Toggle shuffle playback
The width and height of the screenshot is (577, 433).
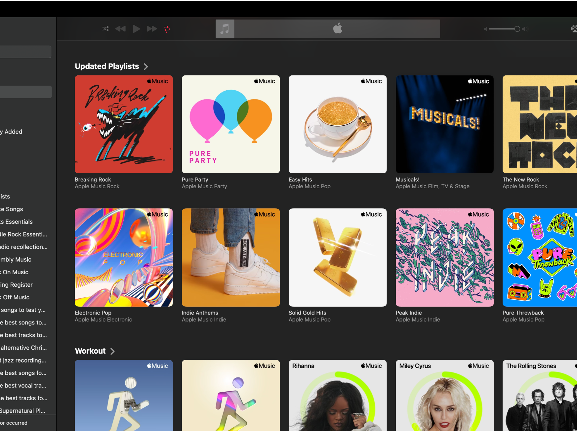point(105,29)
